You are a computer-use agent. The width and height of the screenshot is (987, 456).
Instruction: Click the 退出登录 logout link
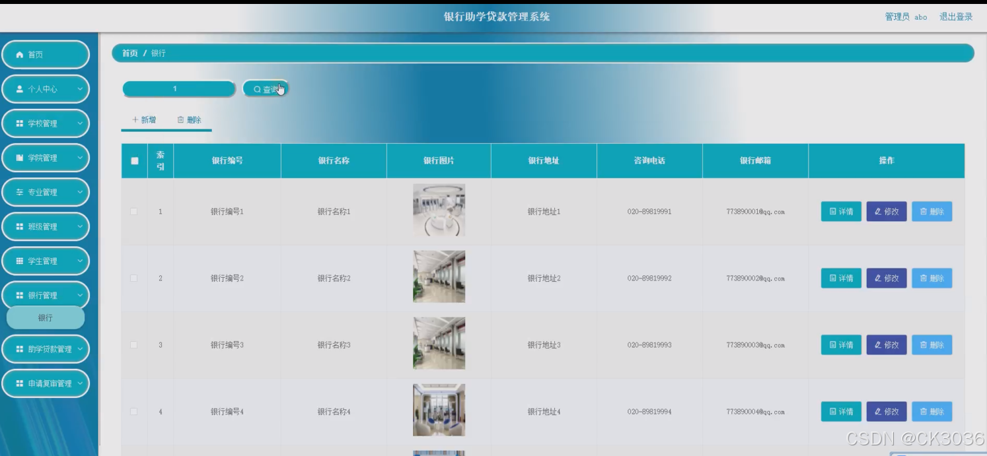pos(956,17)
